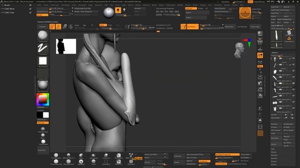The height and width of the screenshot is (168, 300).
Task: Click the Draw mode icon
Action: [x=58, y=27]
